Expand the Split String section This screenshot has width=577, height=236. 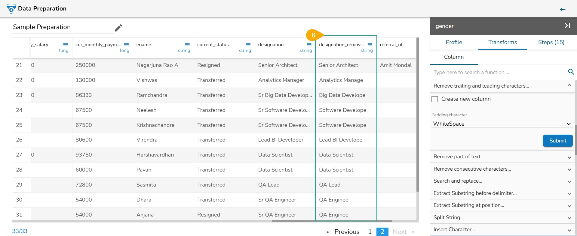[502, 218]
